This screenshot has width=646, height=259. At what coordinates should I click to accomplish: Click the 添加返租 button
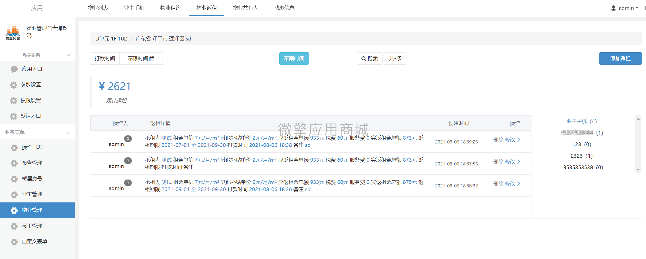point(620,58)
